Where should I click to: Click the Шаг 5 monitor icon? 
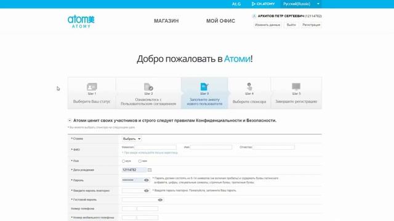point(296,87)
